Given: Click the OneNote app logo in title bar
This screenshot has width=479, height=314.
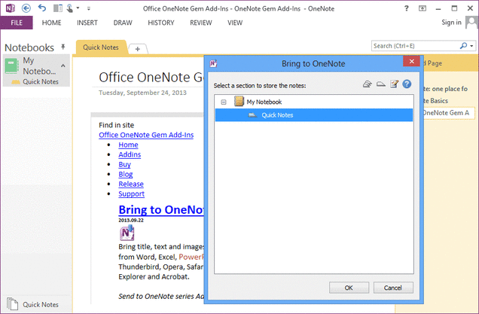Looking at the screenshot, I should 10,8.
